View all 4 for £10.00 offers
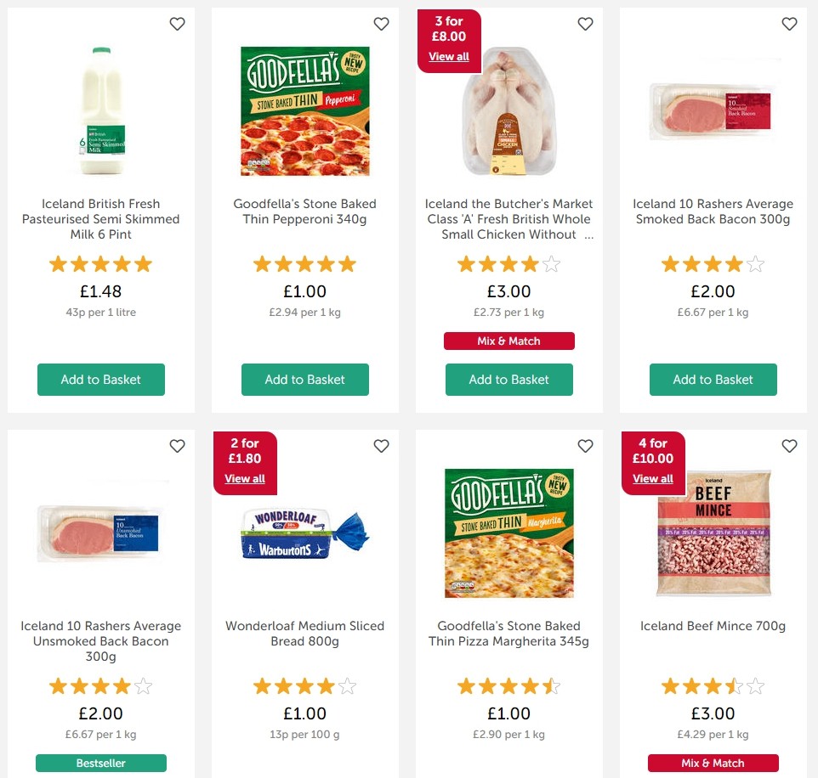Viewport: 818px width, 778px height. 653,478
